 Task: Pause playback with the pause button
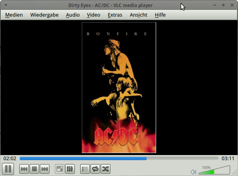8,169
